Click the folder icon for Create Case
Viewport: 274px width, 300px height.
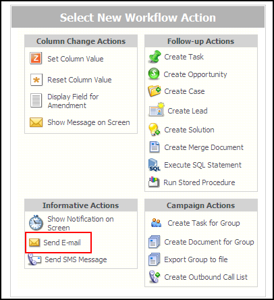click(x=155, y=91)
